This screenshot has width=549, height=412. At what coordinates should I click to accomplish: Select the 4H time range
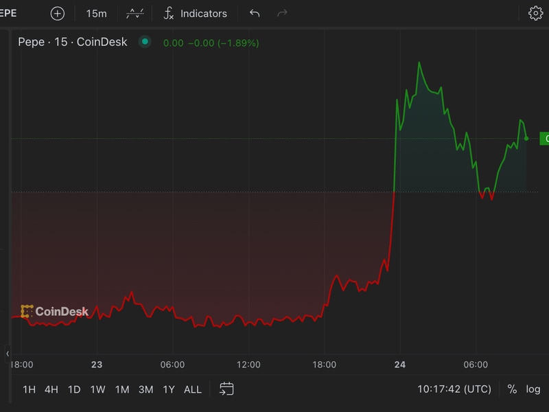[x=51, y=389]
